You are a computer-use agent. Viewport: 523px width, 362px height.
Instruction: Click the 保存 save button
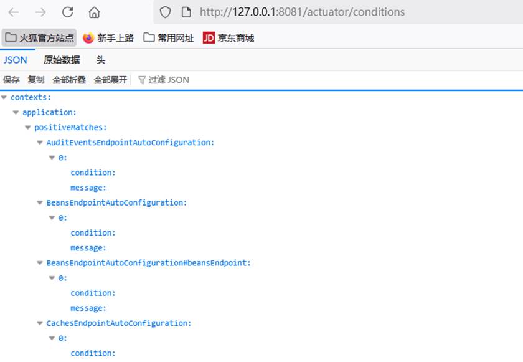click(x=11, y=80)
